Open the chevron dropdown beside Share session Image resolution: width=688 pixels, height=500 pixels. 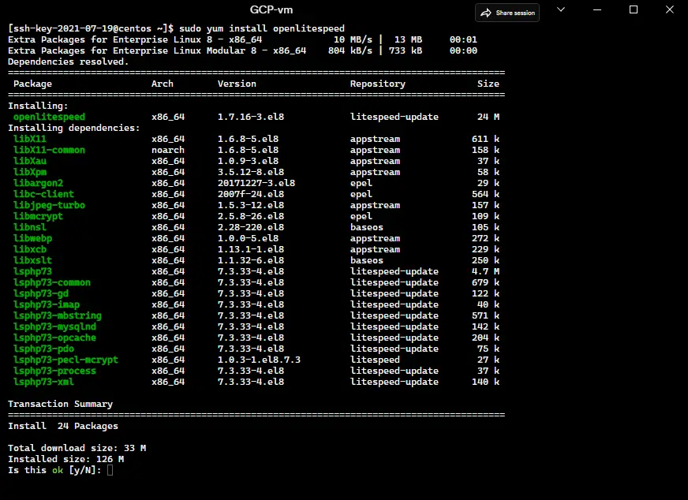pyautogui.click(x=561, y=9)
